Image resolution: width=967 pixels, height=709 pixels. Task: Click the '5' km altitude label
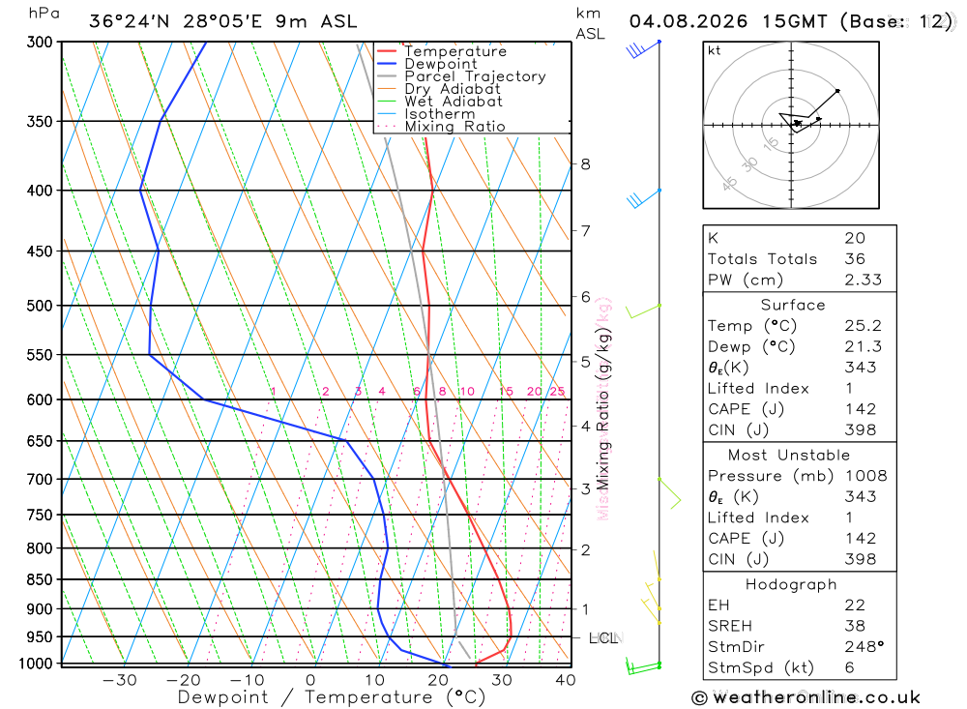click(x=585, y=362)
